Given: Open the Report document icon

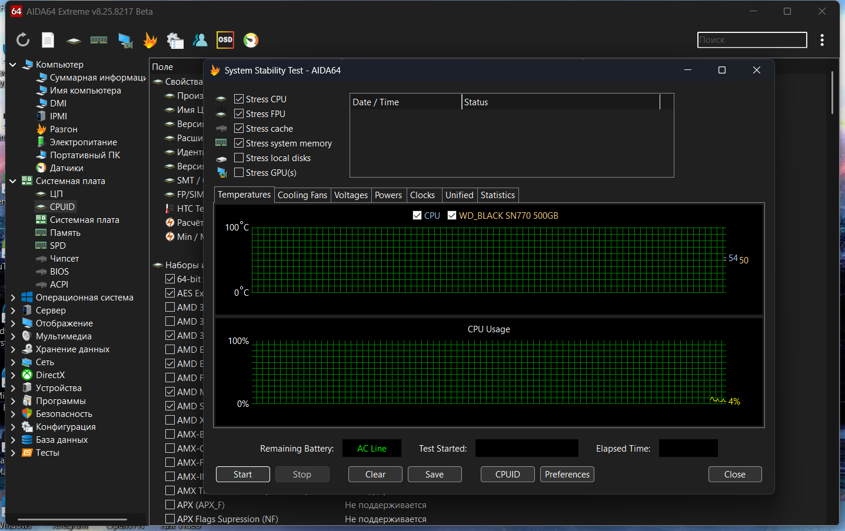Looking at the screenshot, I should (48, 40).
